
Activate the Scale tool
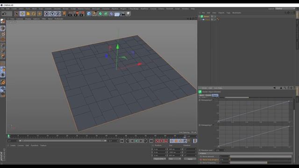click(x=28, y=14)
